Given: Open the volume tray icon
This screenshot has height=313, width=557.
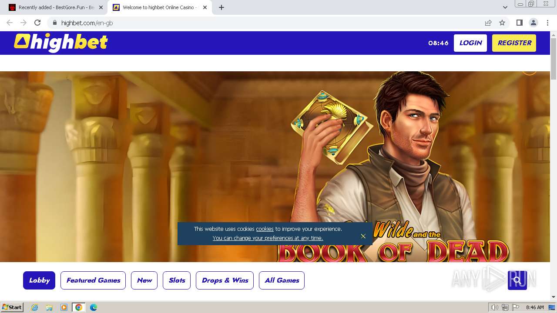Looking at the screenshot, I should 494,307.
